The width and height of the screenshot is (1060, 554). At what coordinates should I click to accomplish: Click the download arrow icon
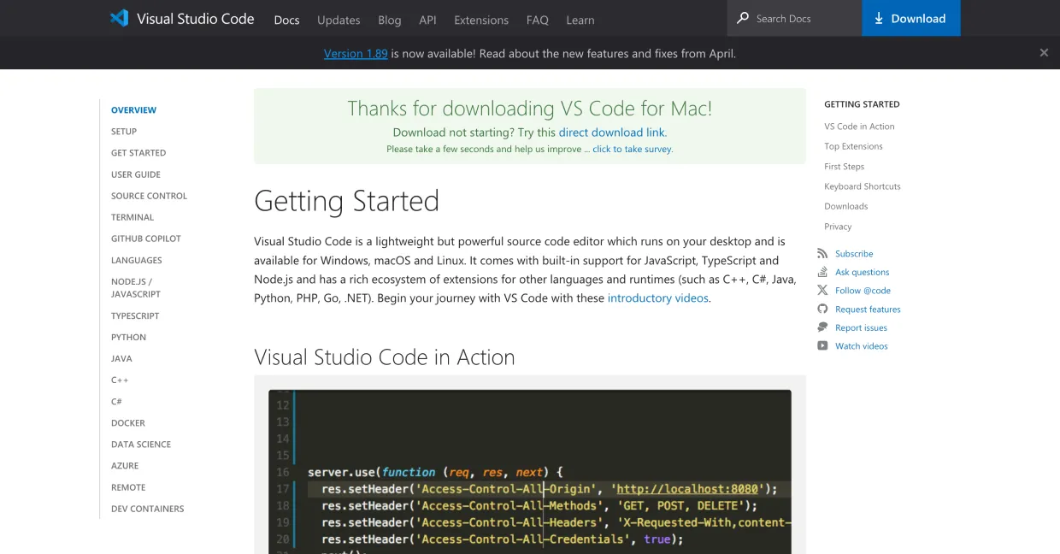pyautogui.click(x=879, y=18)
